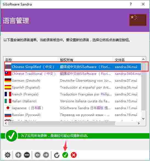This screenshot has height=161, width=150.
Task: Click sandra.19.mui file name cell
Action: (126, 115)
